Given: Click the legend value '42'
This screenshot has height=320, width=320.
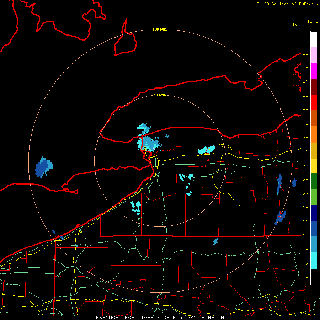Looking at the screenshot, I should tap(305, 123).
